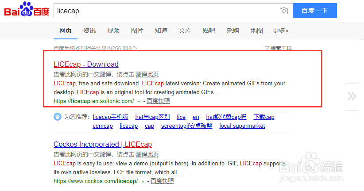Click the lice suggestion link
The height and width of the screenshot is (191, 364).
pos(181,117)
